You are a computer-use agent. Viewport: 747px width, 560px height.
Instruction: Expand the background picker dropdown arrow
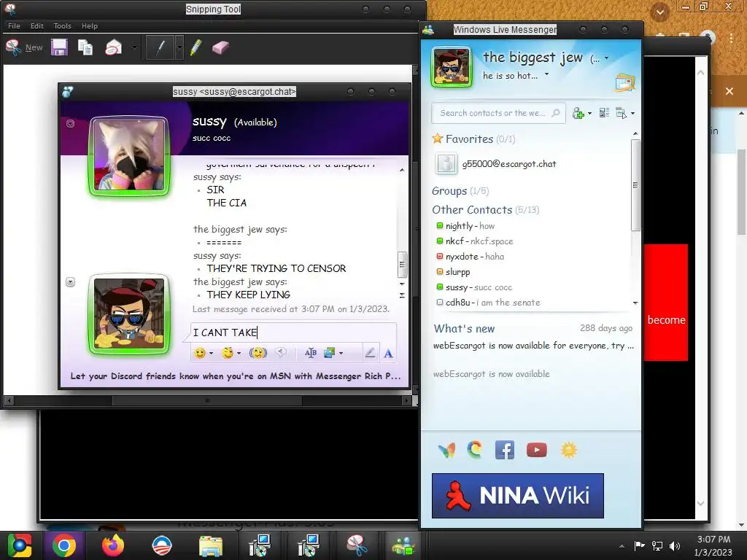[341, 353]
